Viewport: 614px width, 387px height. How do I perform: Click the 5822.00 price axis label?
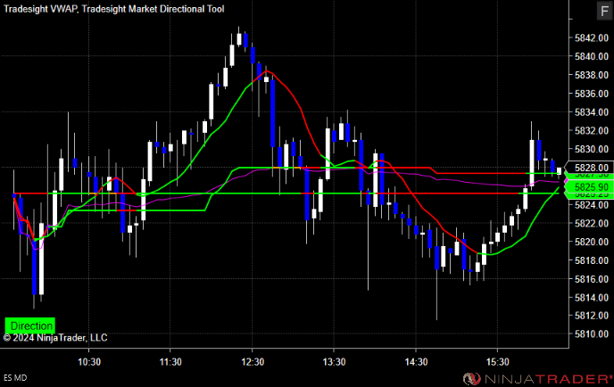pos(592,223)
